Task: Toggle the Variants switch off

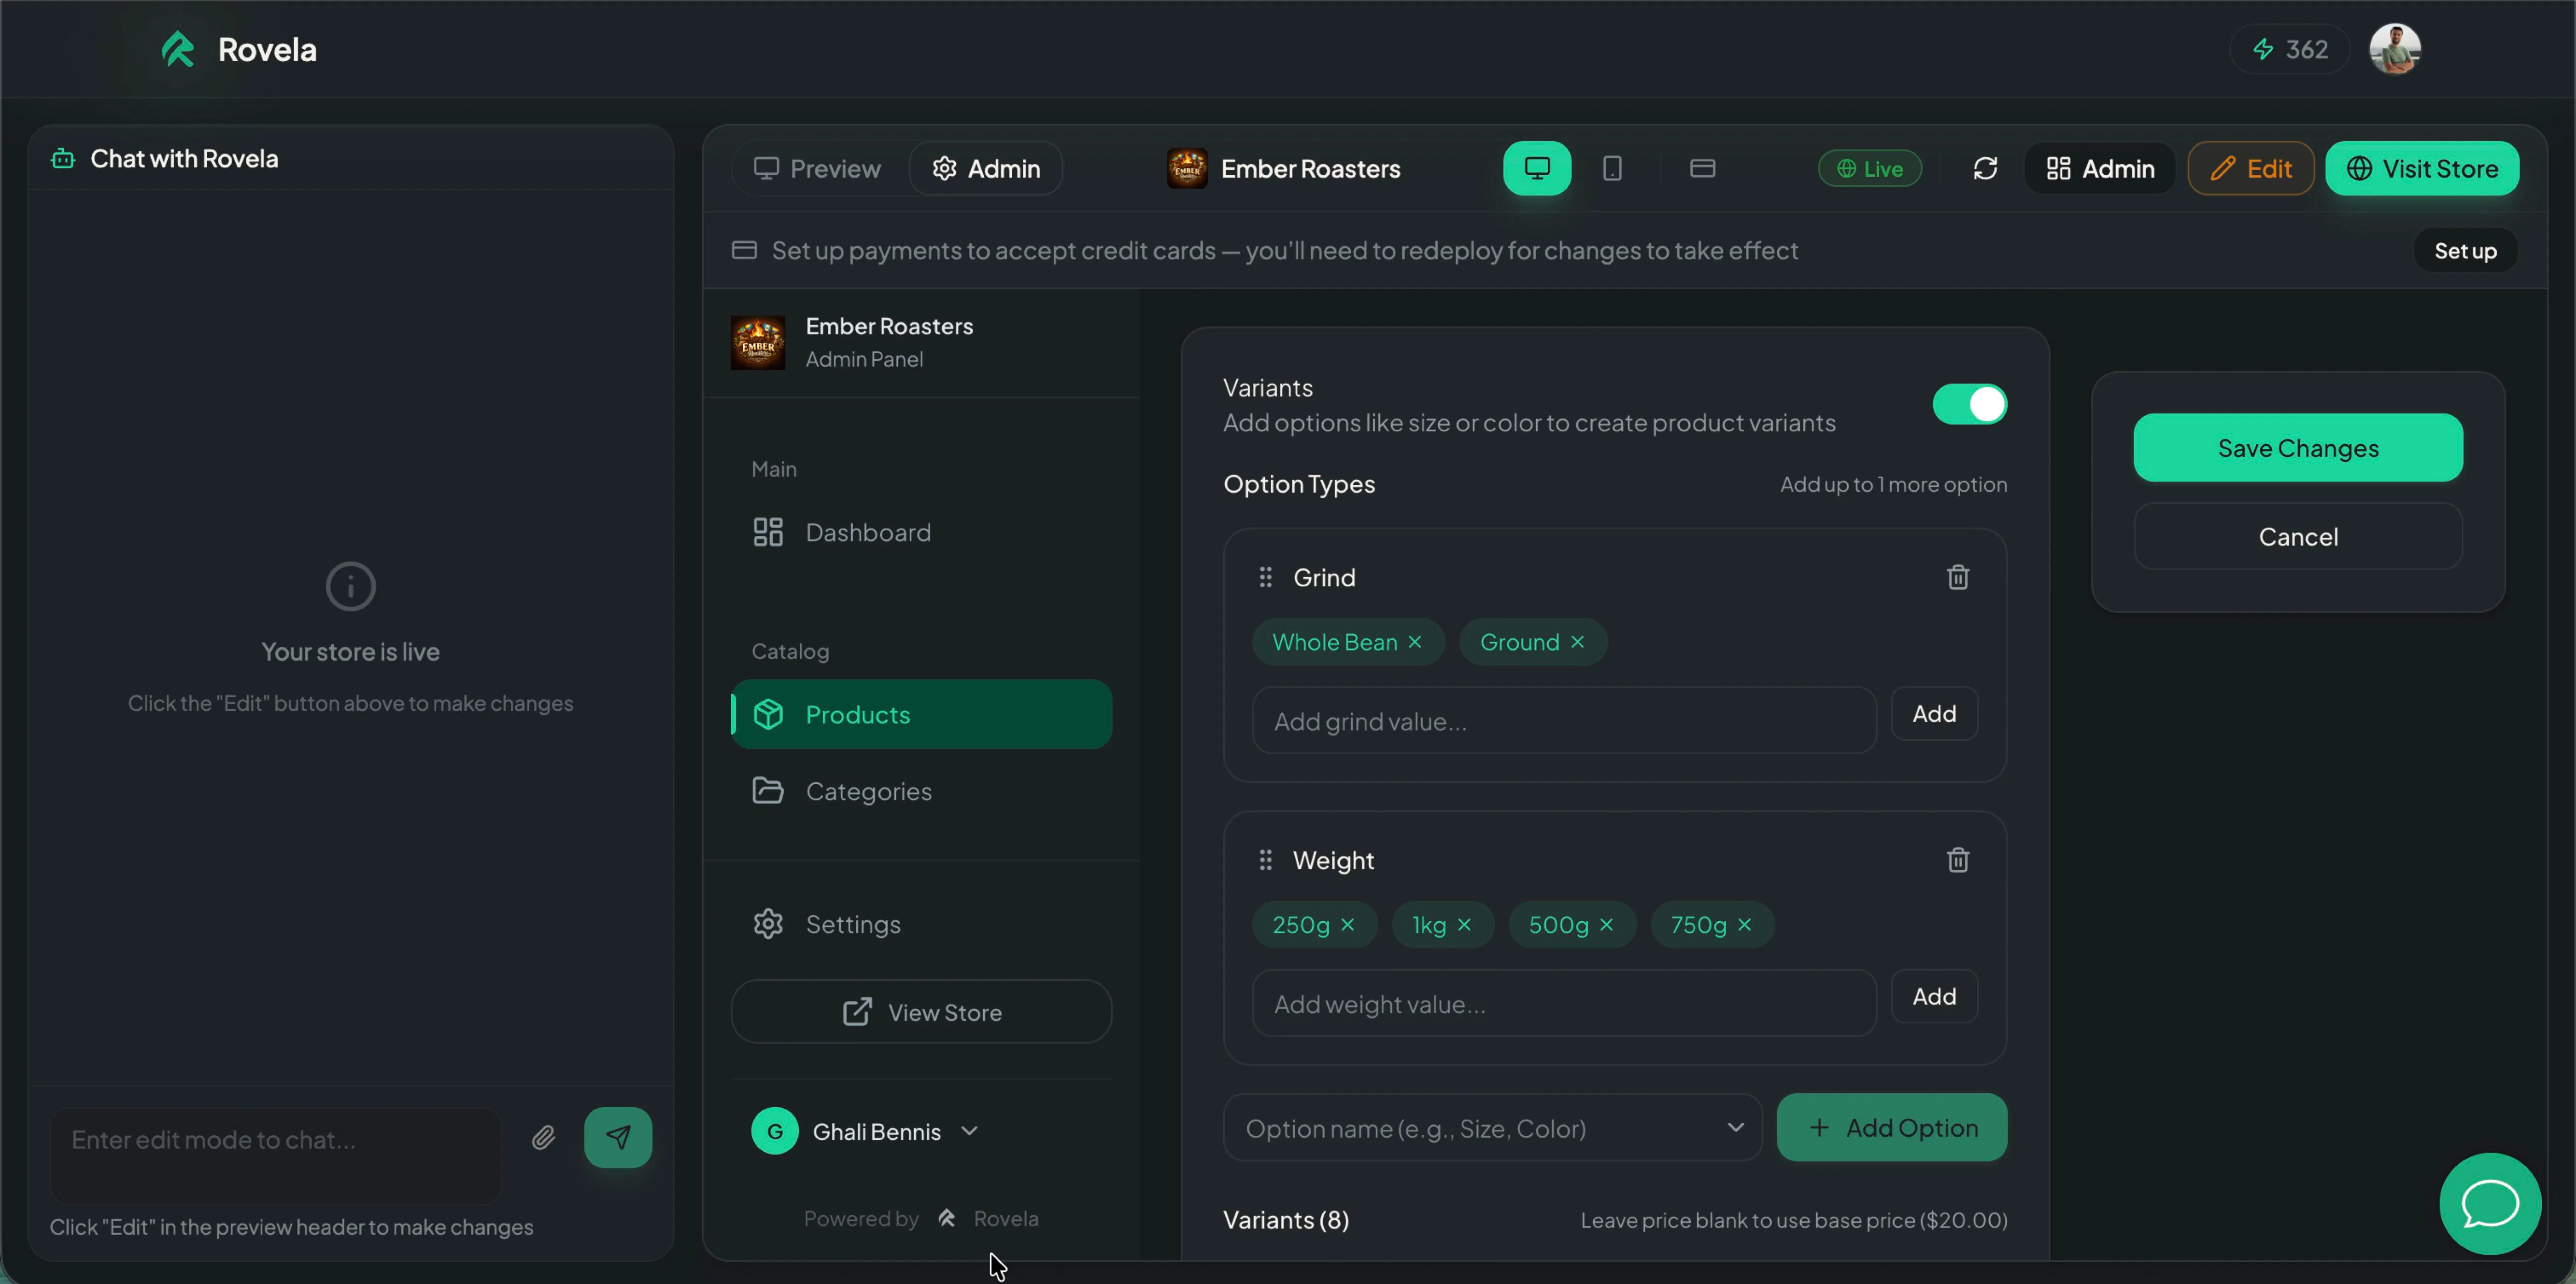Action: (1969, 404)
